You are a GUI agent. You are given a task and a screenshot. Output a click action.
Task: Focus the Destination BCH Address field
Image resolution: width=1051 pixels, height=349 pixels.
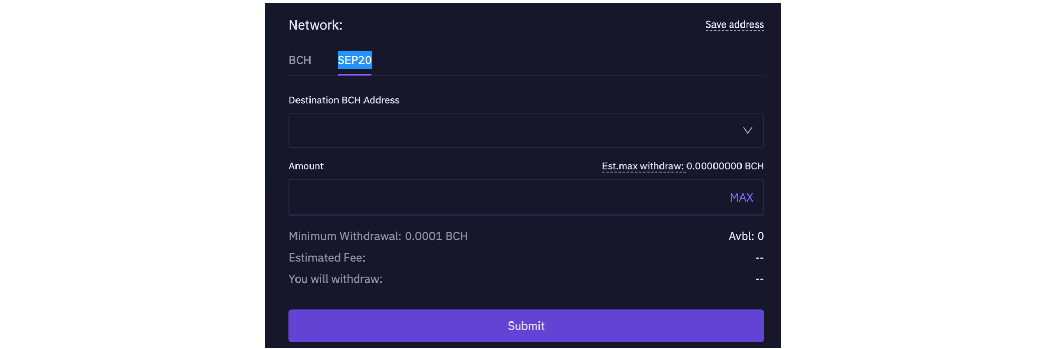(526, 131)
